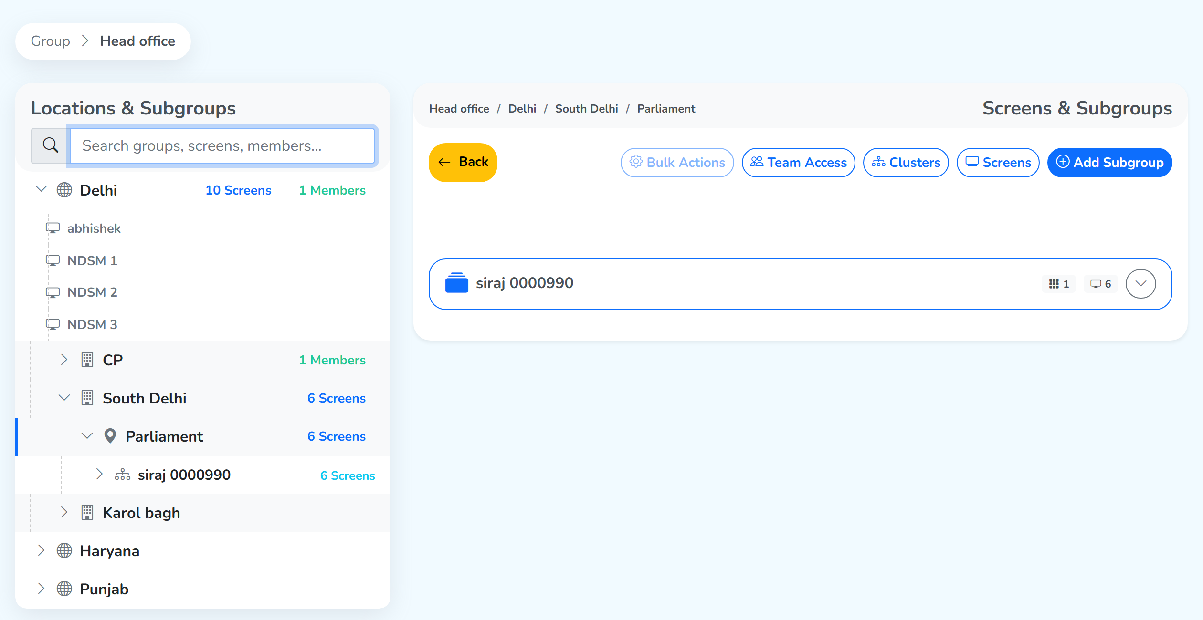The image size is (1203, 620).
Task: Click the screen count badge showing 6
Action: 1100,284
